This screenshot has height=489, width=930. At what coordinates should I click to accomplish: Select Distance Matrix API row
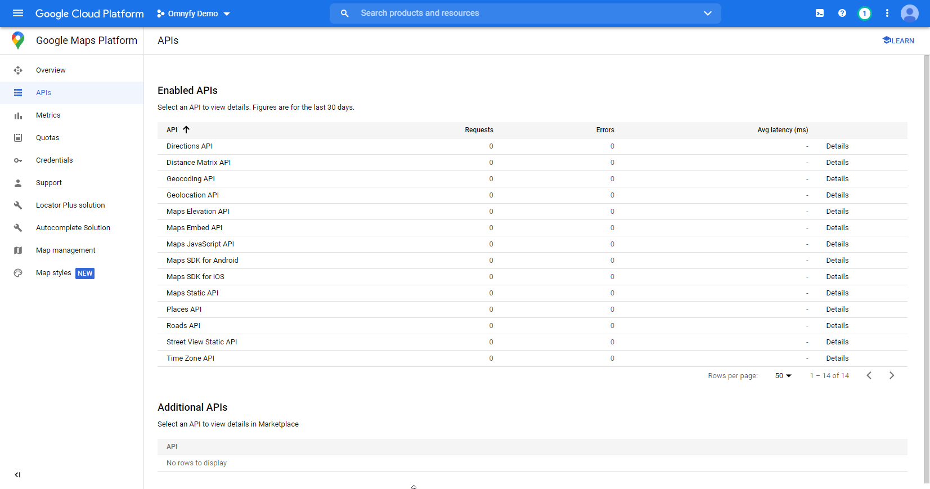532,163
